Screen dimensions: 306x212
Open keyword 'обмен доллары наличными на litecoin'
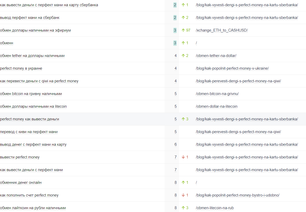(x=33, y=106)
